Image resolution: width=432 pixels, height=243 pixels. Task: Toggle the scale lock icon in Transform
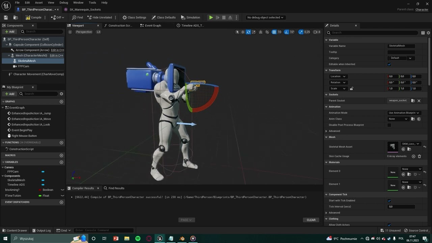(351, 89)
